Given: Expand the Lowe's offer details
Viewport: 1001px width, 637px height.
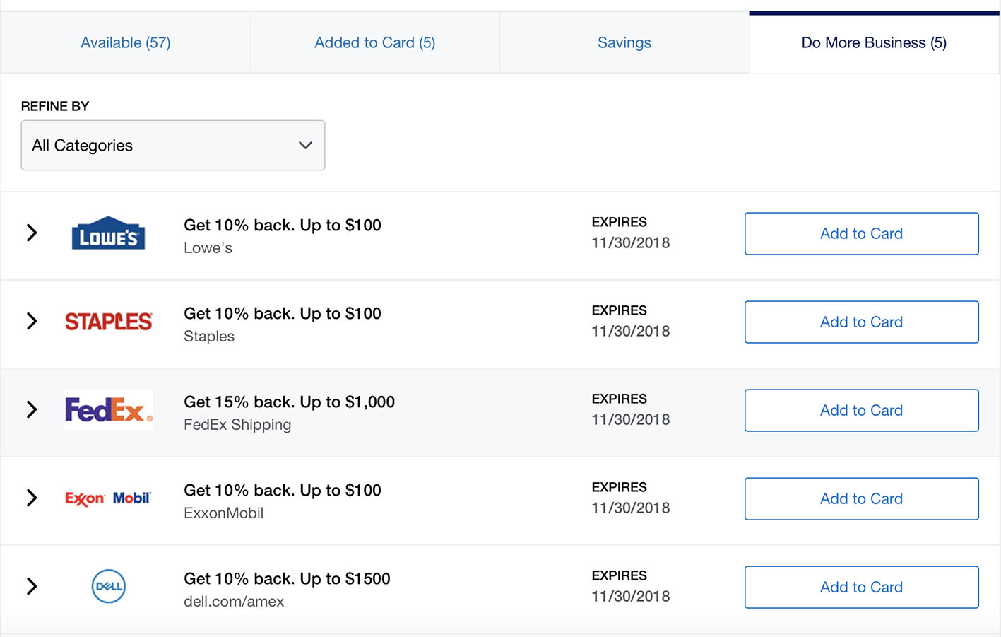Looking at the screenshot, I should 32,233.
